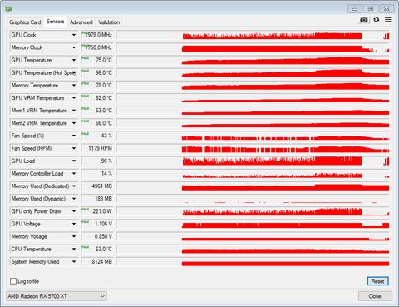Click the Memory Controller Load graph
Screen dimensions: 399x307
coord(253,174)
